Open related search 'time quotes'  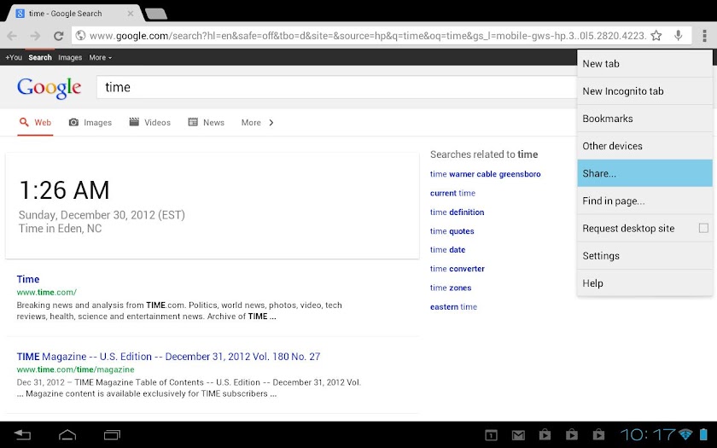(x=452, y=231)
